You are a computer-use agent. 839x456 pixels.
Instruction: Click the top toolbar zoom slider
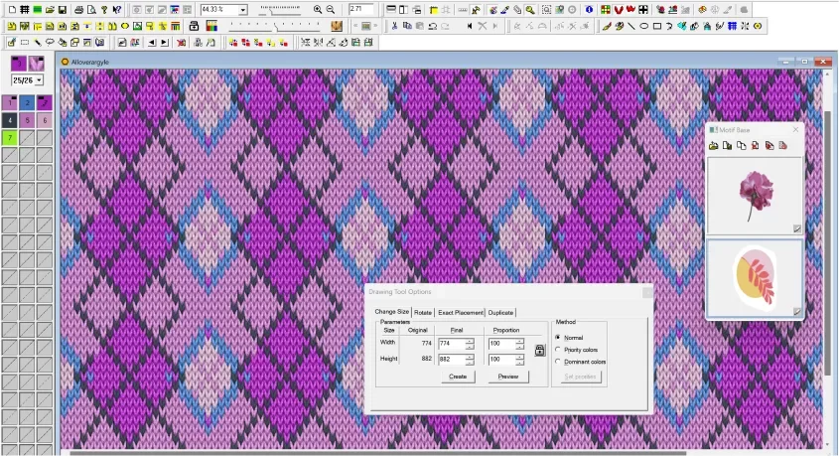pos(279,10)
